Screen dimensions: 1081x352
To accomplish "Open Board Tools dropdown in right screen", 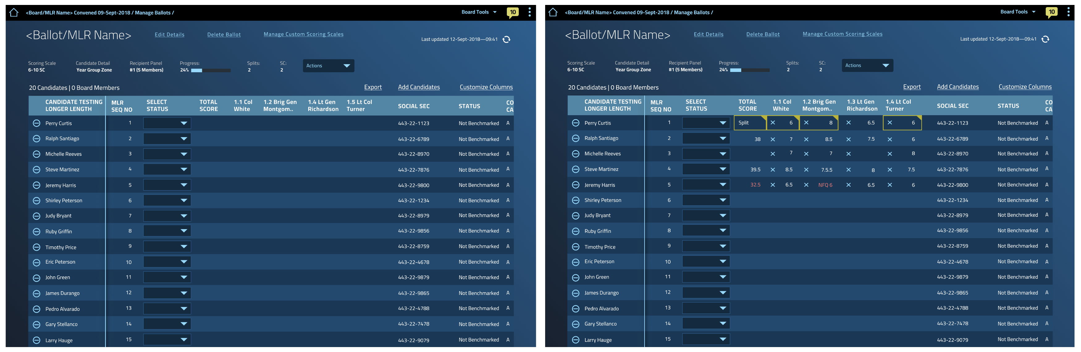I will click(1018, 12).
